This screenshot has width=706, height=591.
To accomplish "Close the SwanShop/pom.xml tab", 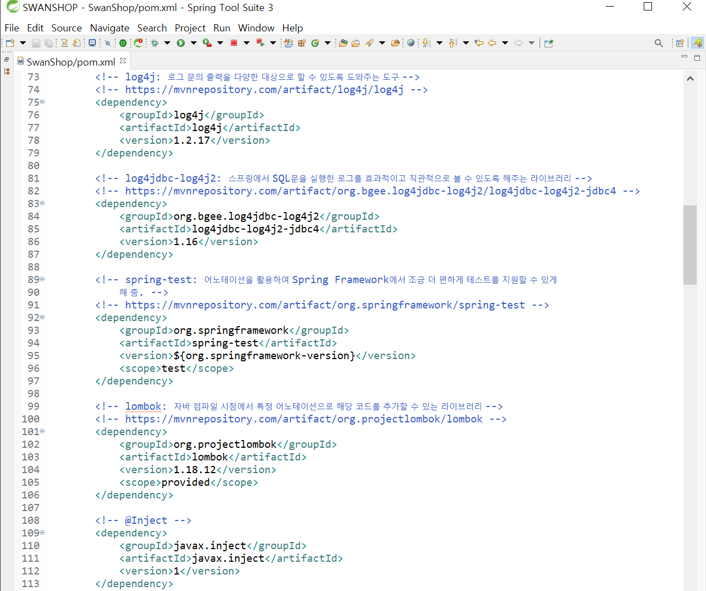I will pos(123,61).
